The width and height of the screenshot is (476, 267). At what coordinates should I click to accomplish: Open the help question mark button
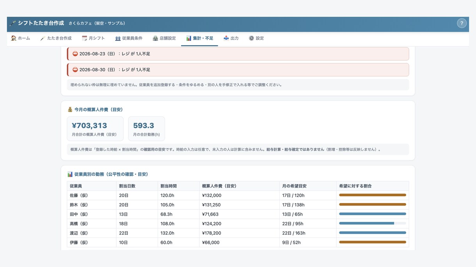pyautogui.click(x=462, y=23)
